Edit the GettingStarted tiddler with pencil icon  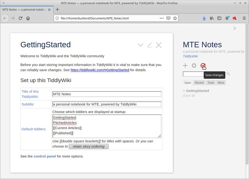pos(150,45)
